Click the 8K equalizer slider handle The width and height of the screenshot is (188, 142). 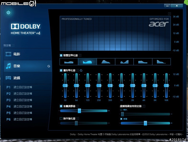coord(155,85)
